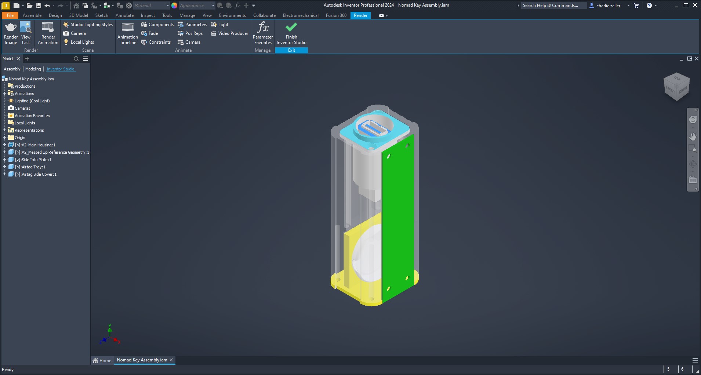Expand the Animations tree node
Screen dimensions: 701x375
pyautogui.click(x=4, y=94)
